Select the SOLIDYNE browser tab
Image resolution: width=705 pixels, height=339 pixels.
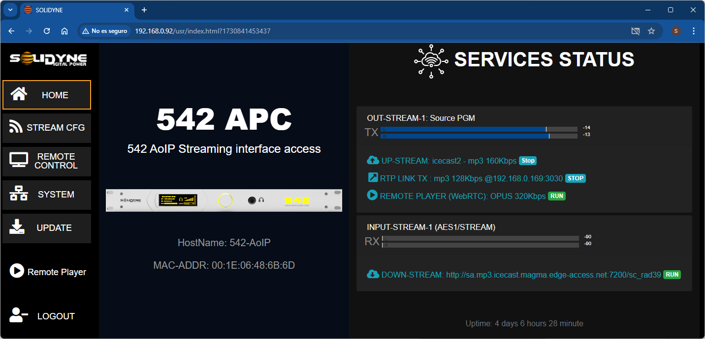(x=64, y=10)
